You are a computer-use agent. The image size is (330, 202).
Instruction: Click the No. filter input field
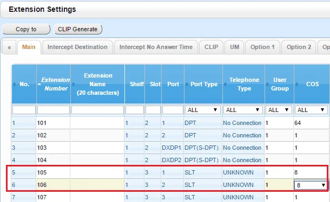pos(24,110)
